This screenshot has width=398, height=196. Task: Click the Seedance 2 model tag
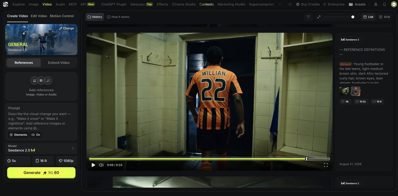(350, 40)
